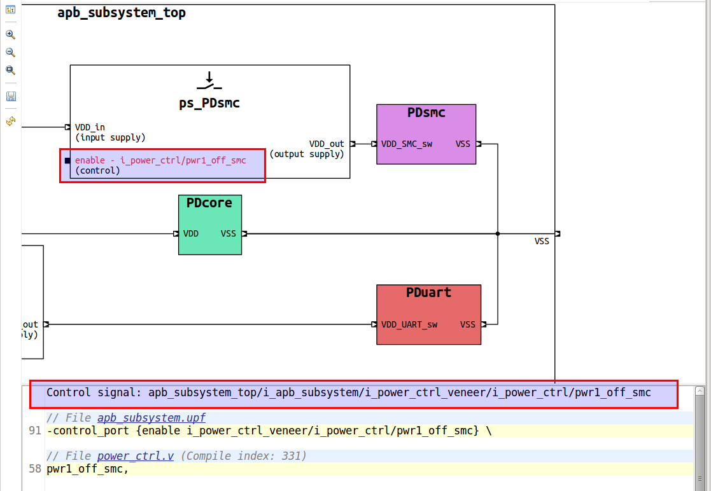Click the VSS label at diagram right edge
711x491 pixels.
coord(542,241)
